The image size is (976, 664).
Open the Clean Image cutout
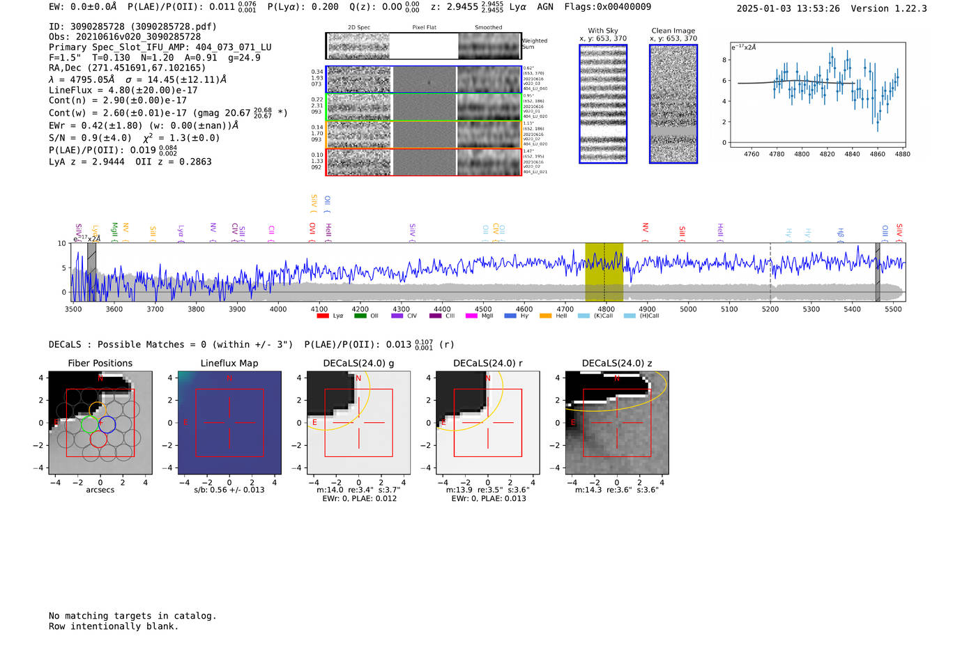[x=673, y=104]
